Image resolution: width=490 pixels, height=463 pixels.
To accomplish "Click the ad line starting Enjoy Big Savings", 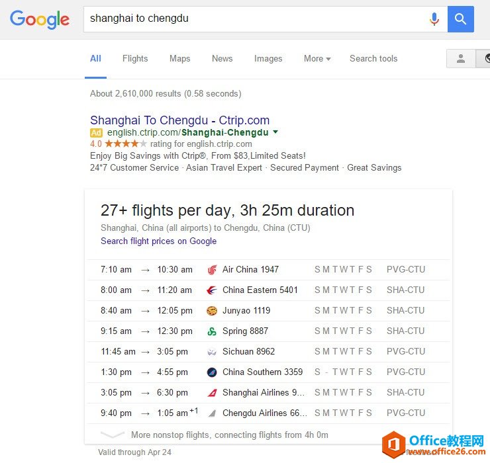I will click(x=198, y=155).
